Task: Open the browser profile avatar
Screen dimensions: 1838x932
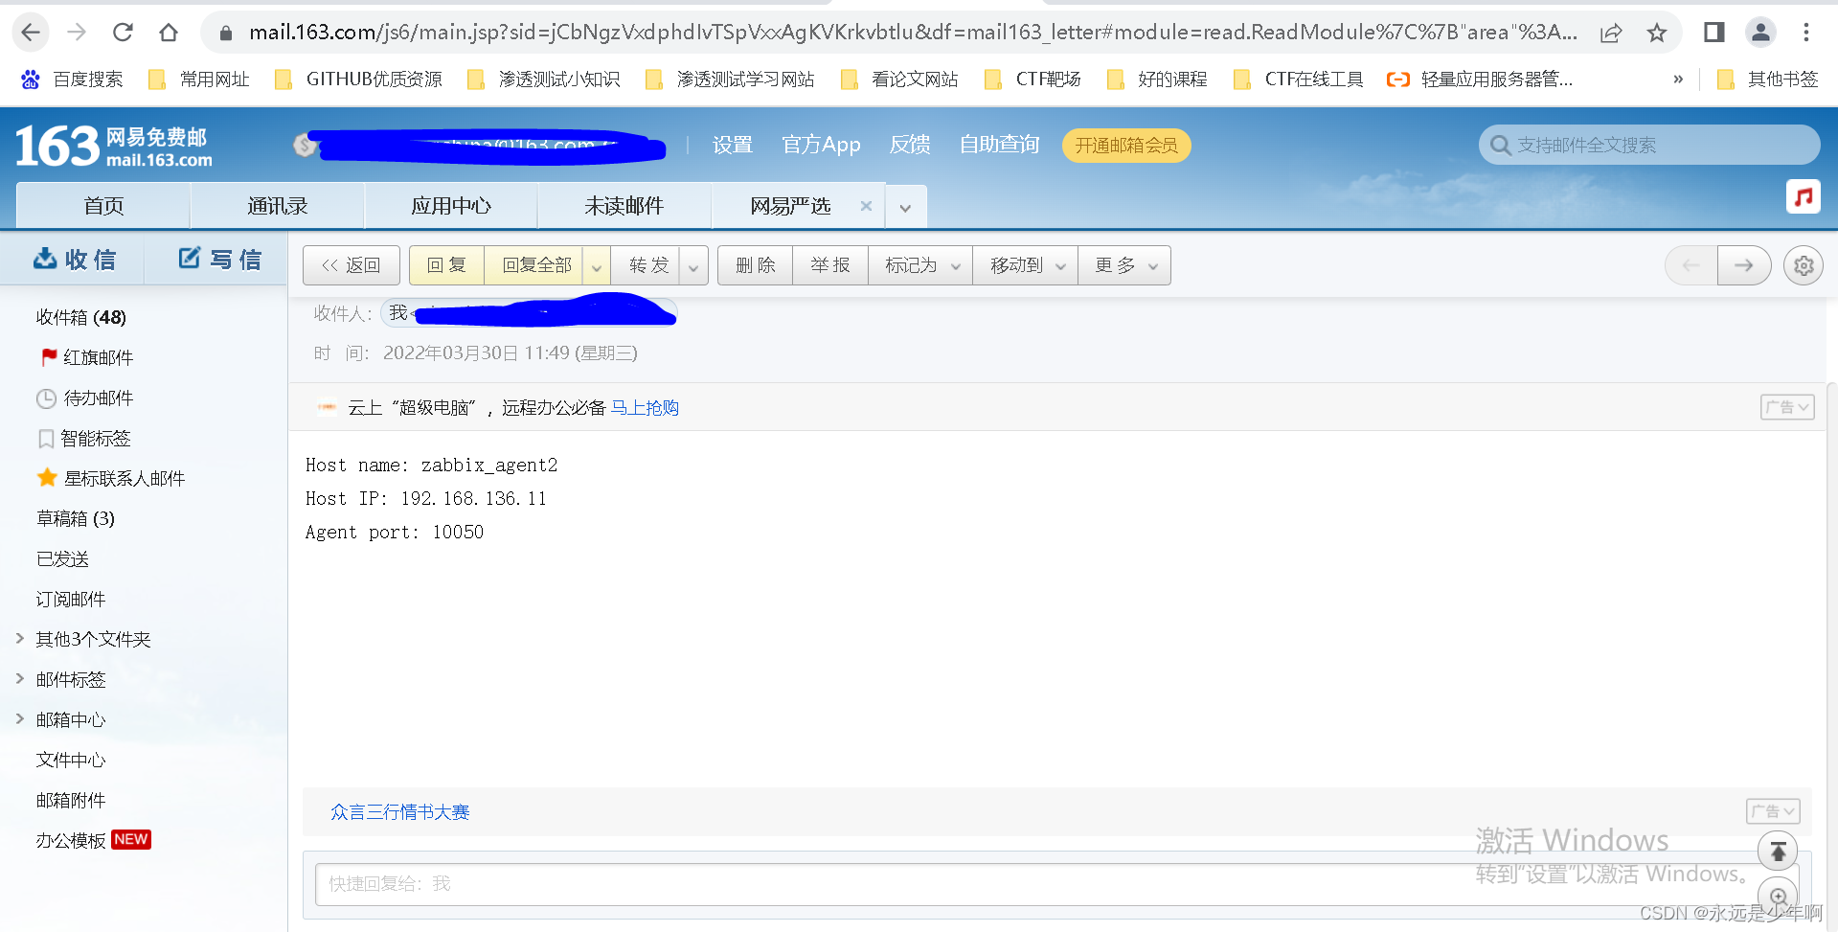Action: tap(1760, 33)
